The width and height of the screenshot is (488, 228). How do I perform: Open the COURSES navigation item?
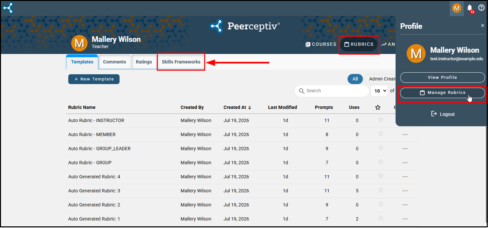(x=321, y=44)
